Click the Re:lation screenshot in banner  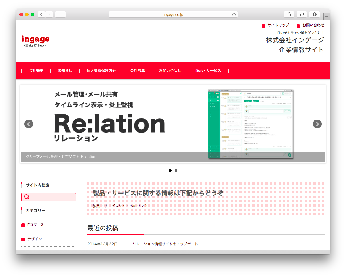251,124
